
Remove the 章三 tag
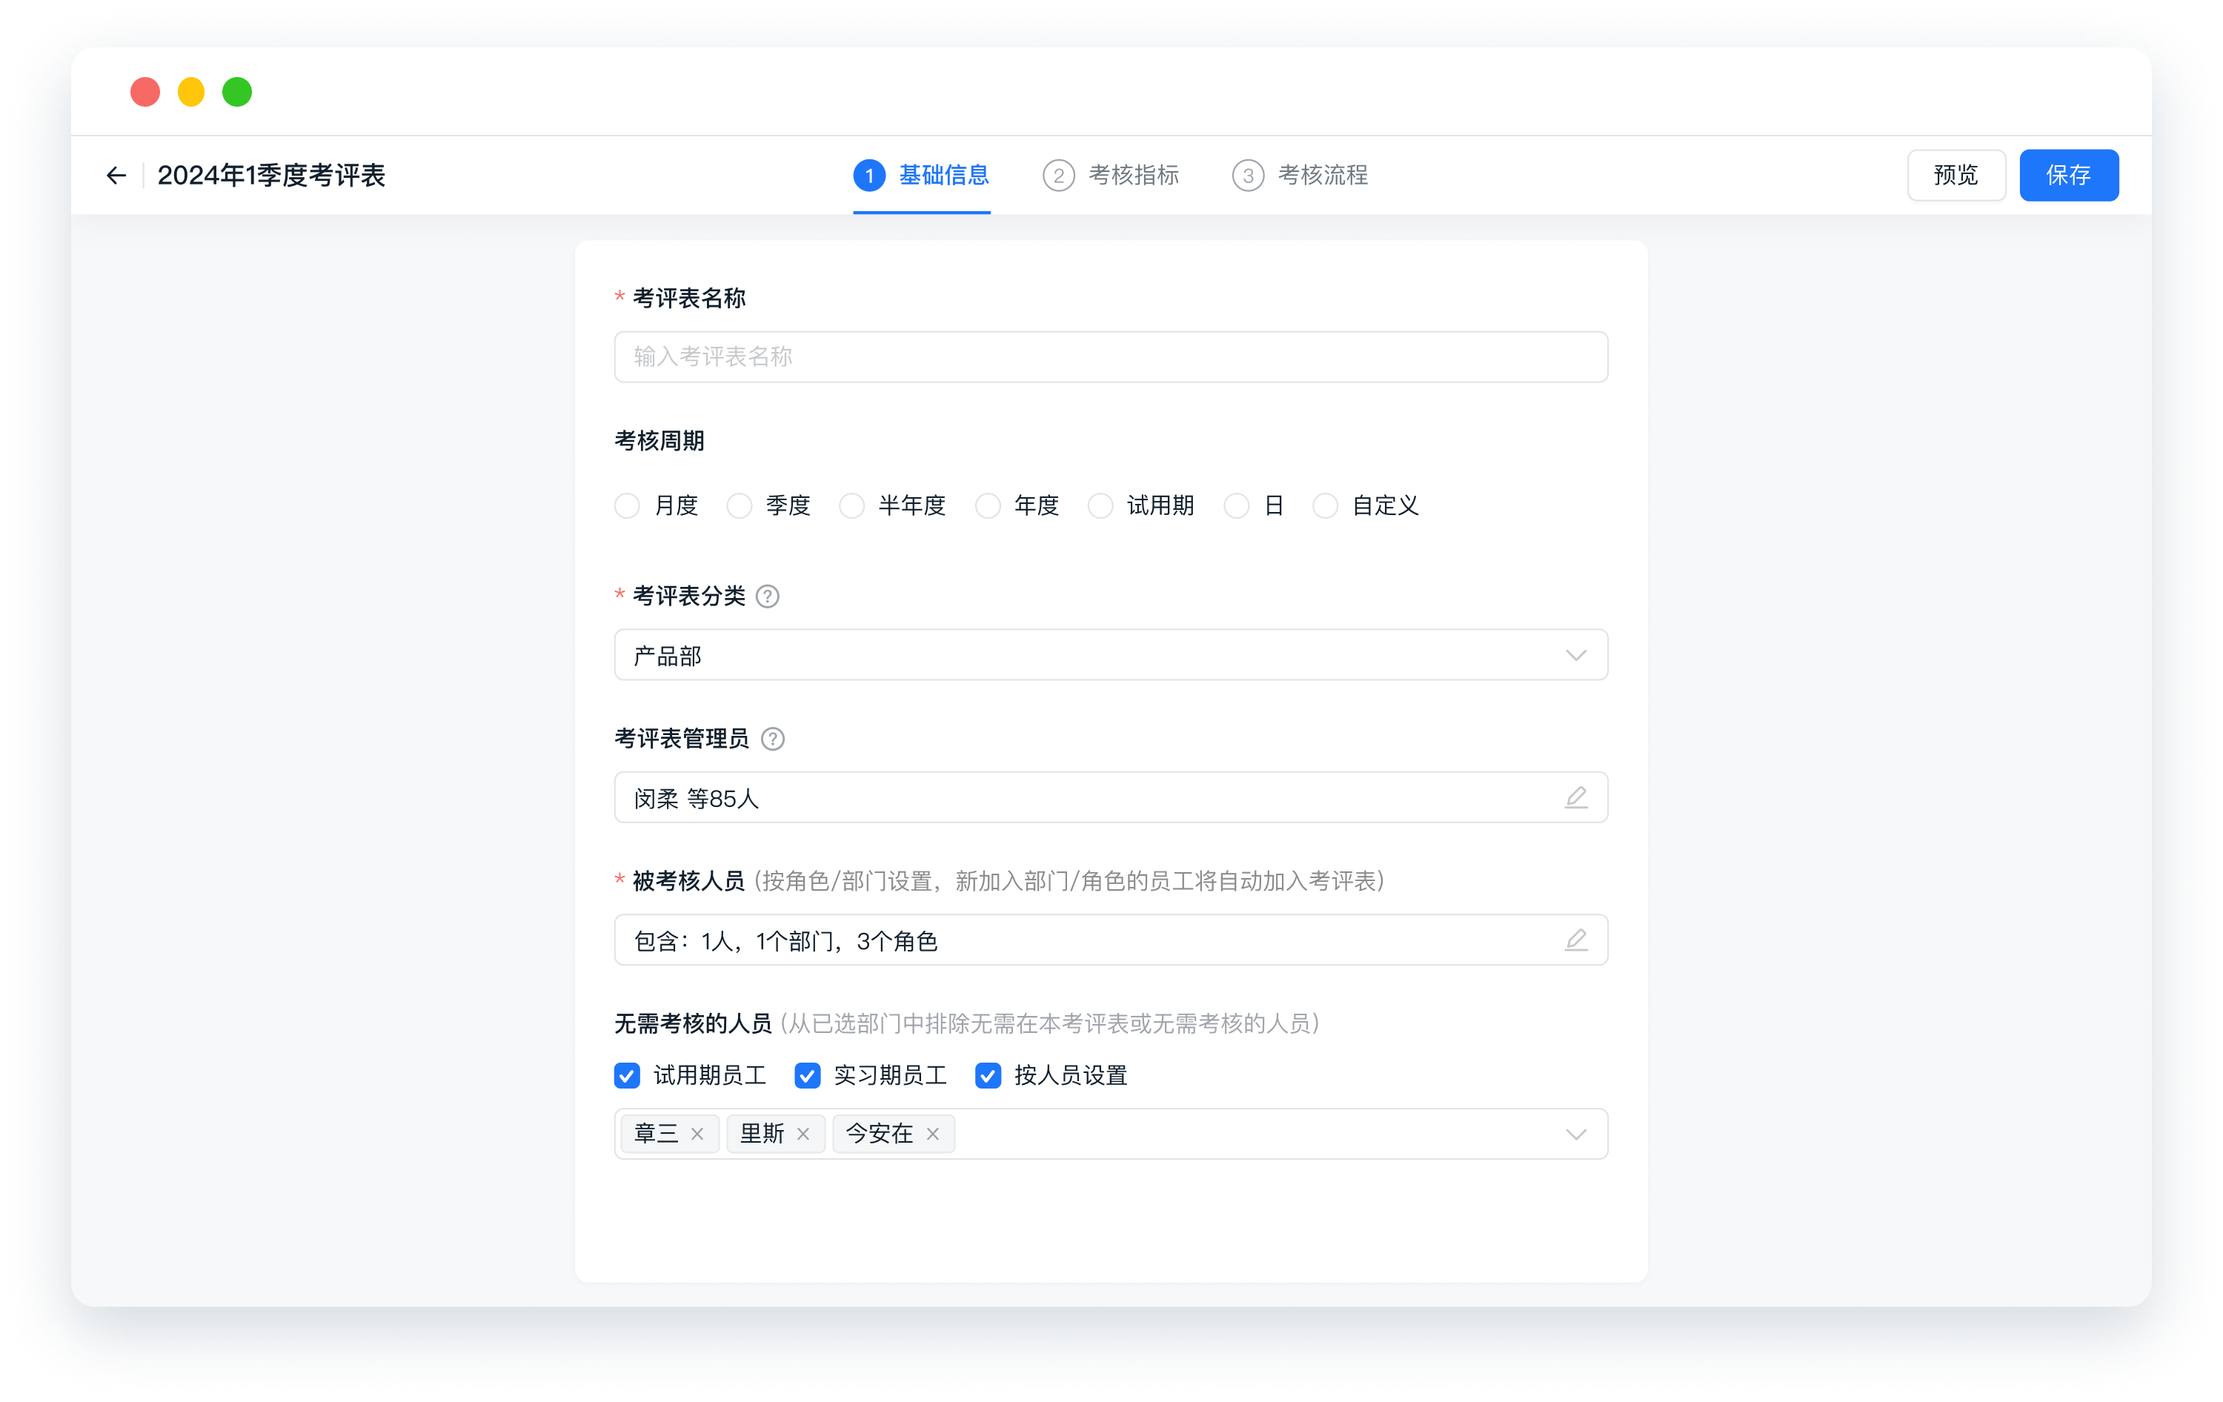click(x=698, y=1134)
